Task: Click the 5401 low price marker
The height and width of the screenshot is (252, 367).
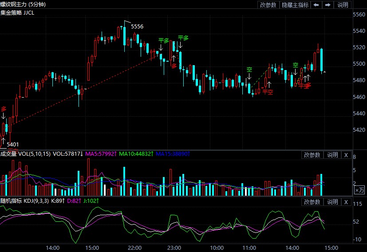Action: [x=13, y=144]
